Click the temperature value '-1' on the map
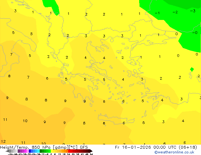Viewport: 201px width, 155px height. pos(157,13)
